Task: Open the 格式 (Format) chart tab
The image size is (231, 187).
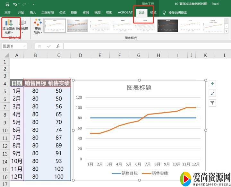Action: coord(153,13)
